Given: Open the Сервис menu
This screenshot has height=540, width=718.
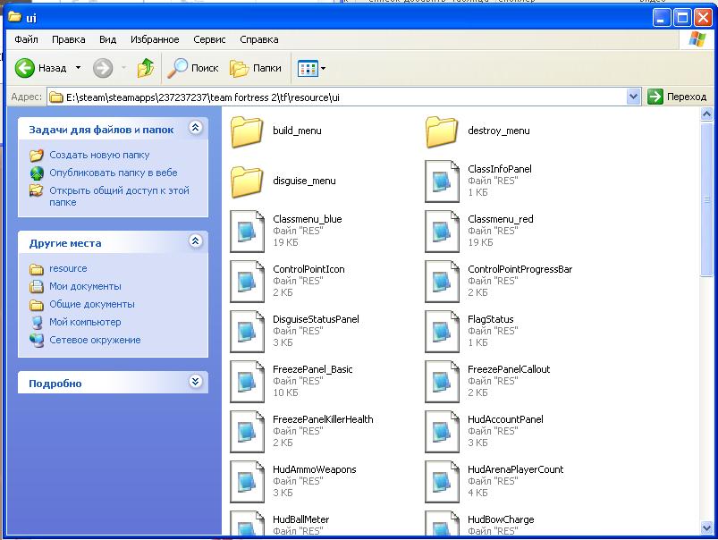Looking at the screenshot, I should click(x=209, y=39).
